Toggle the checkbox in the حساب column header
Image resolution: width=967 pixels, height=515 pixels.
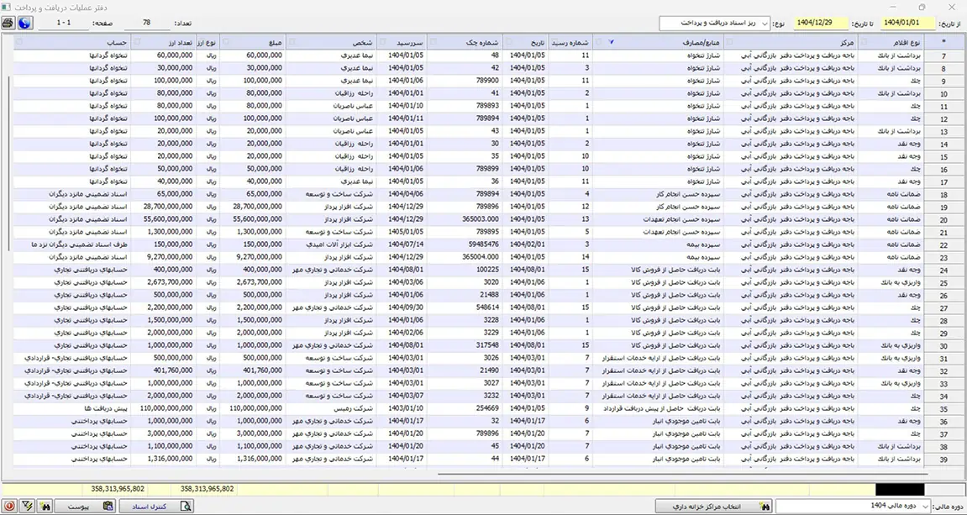tap(19, 41)
